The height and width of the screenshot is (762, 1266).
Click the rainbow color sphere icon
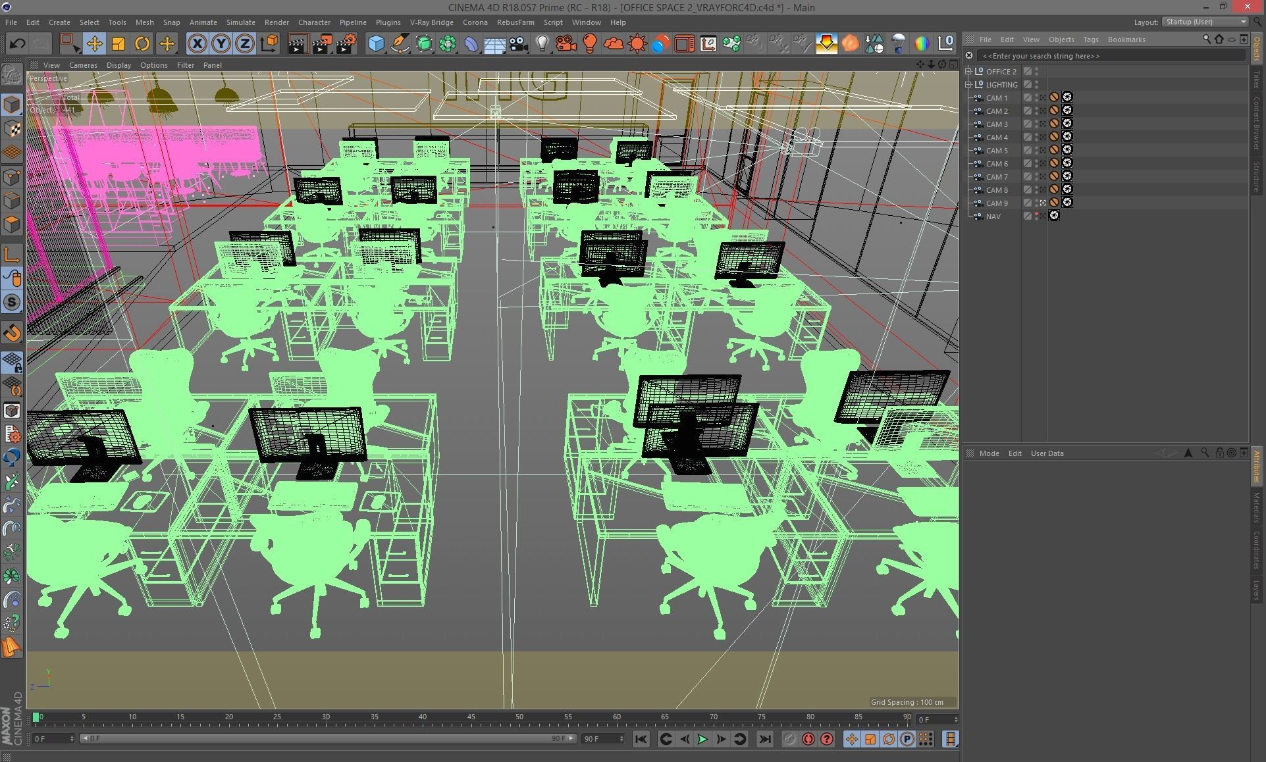point(922,44)
